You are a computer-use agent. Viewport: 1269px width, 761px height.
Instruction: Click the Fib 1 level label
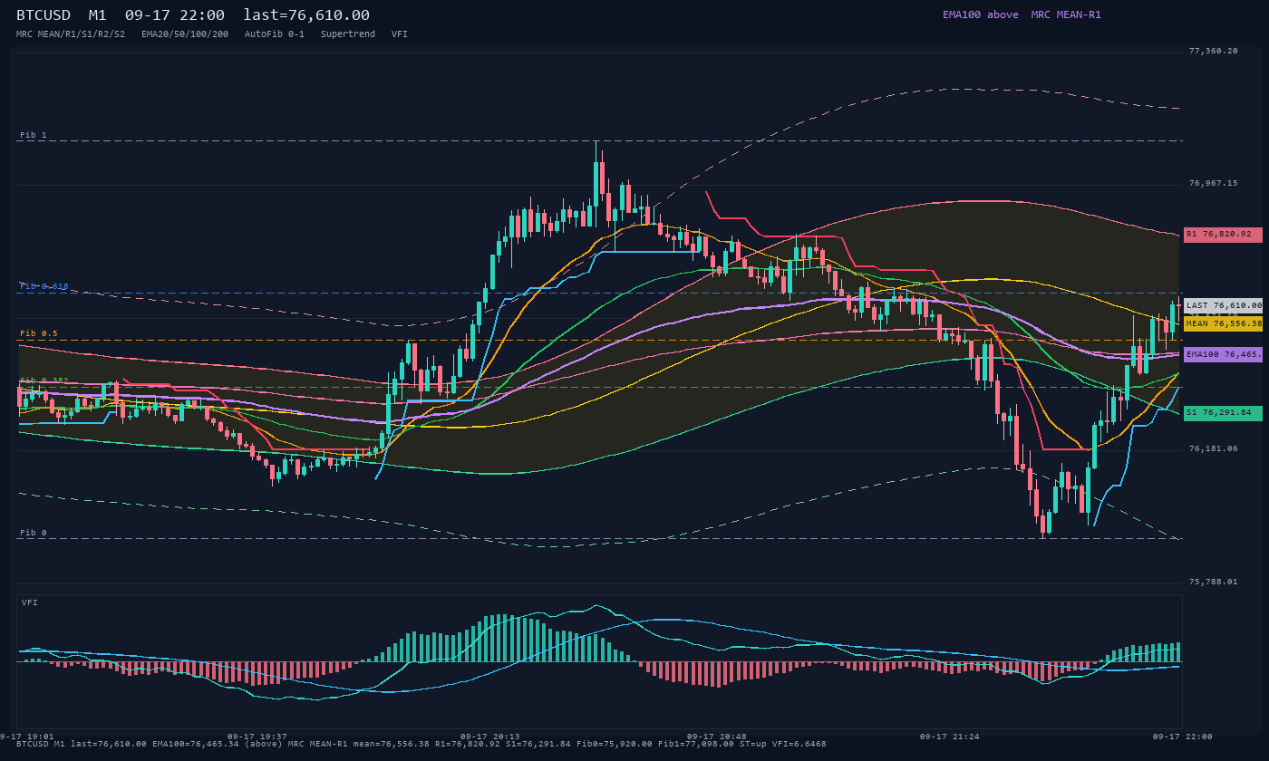point(34,135)
